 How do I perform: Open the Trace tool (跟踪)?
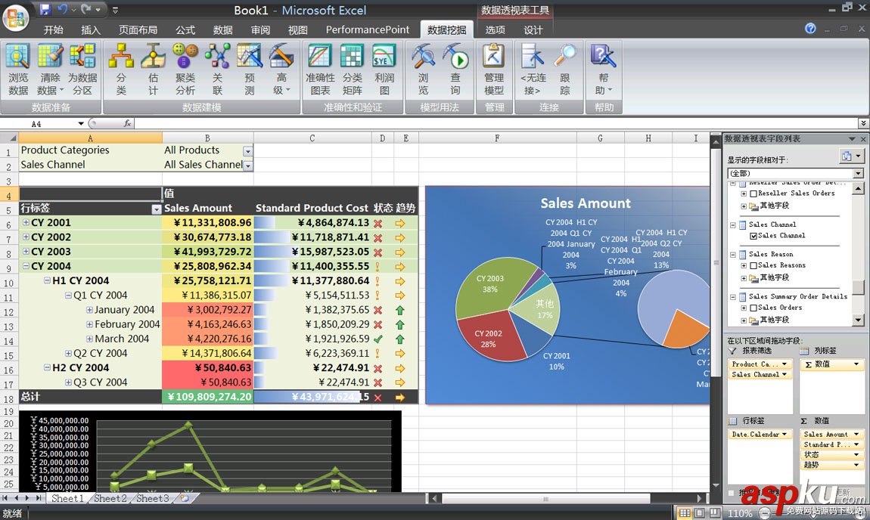tap(565, 70)
